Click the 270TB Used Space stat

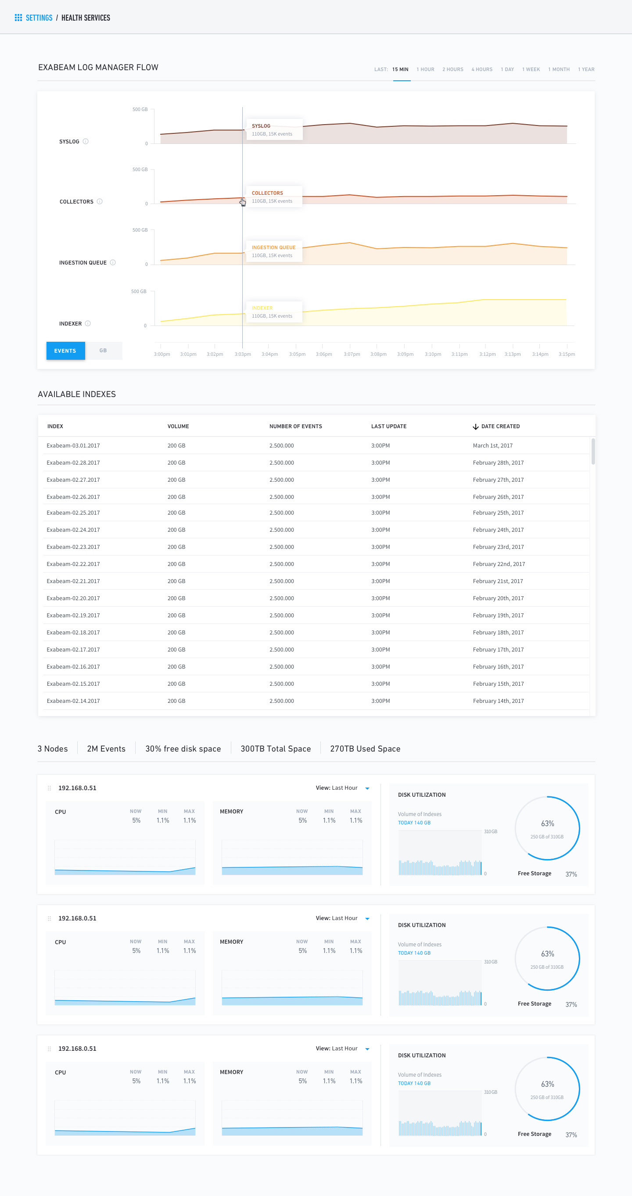point(365,748)
